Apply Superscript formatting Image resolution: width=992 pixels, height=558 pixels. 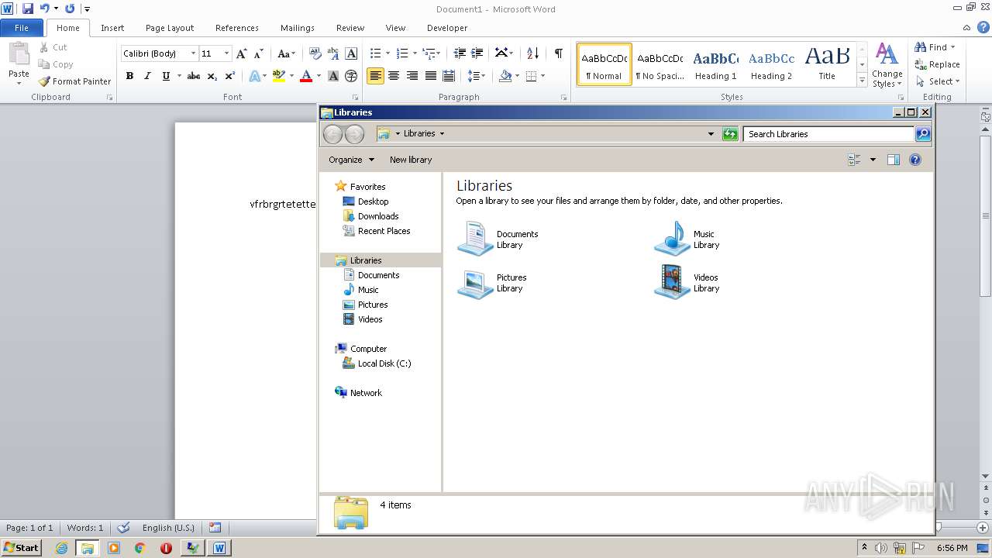click(x=230, y=76)
